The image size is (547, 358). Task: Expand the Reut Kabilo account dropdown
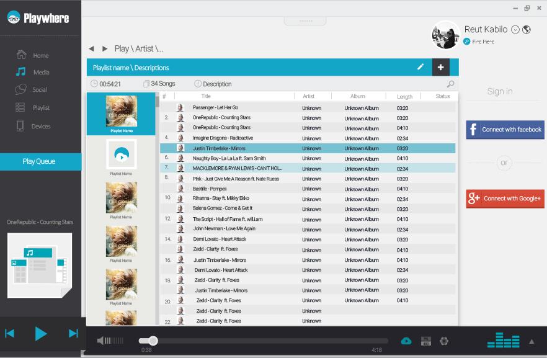pos(515,30)
